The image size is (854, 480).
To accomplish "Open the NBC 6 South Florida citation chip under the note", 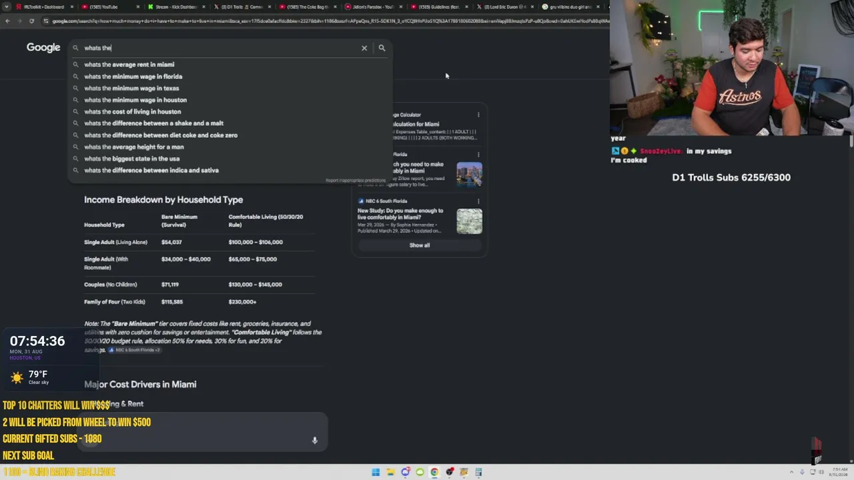I will pos(135,350).
